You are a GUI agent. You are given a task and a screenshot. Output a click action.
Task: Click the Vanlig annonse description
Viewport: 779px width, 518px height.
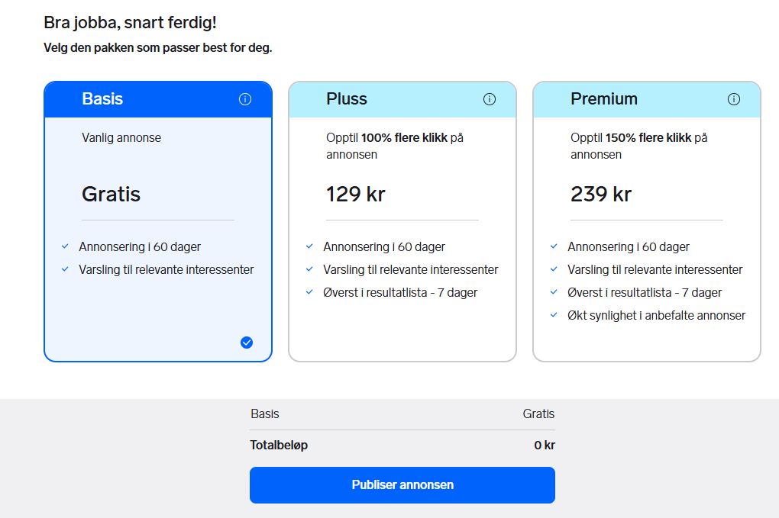click(x=121, y=138)
